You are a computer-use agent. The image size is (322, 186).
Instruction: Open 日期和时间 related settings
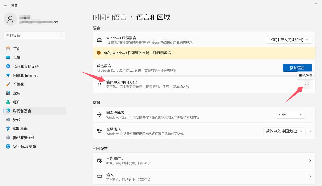(204, 161)
